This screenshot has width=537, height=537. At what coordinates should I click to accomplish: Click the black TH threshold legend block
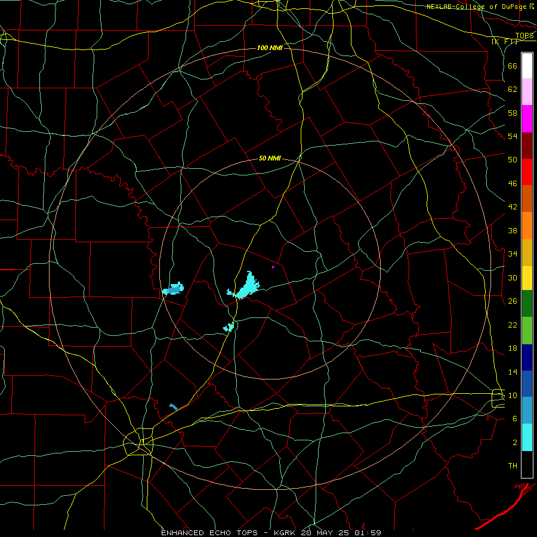tap(527, 464)
